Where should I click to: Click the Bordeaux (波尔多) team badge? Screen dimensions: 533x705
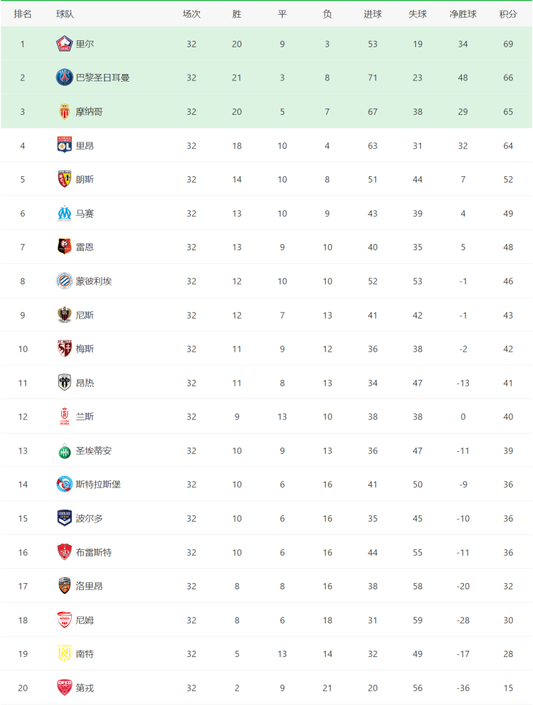pyautogui.click(x=64, y=518)
